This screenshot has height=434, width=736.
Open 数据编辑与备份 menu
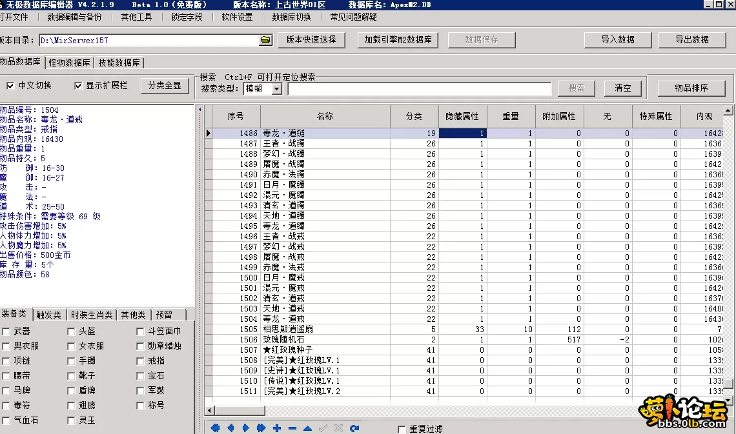(74, 17)
